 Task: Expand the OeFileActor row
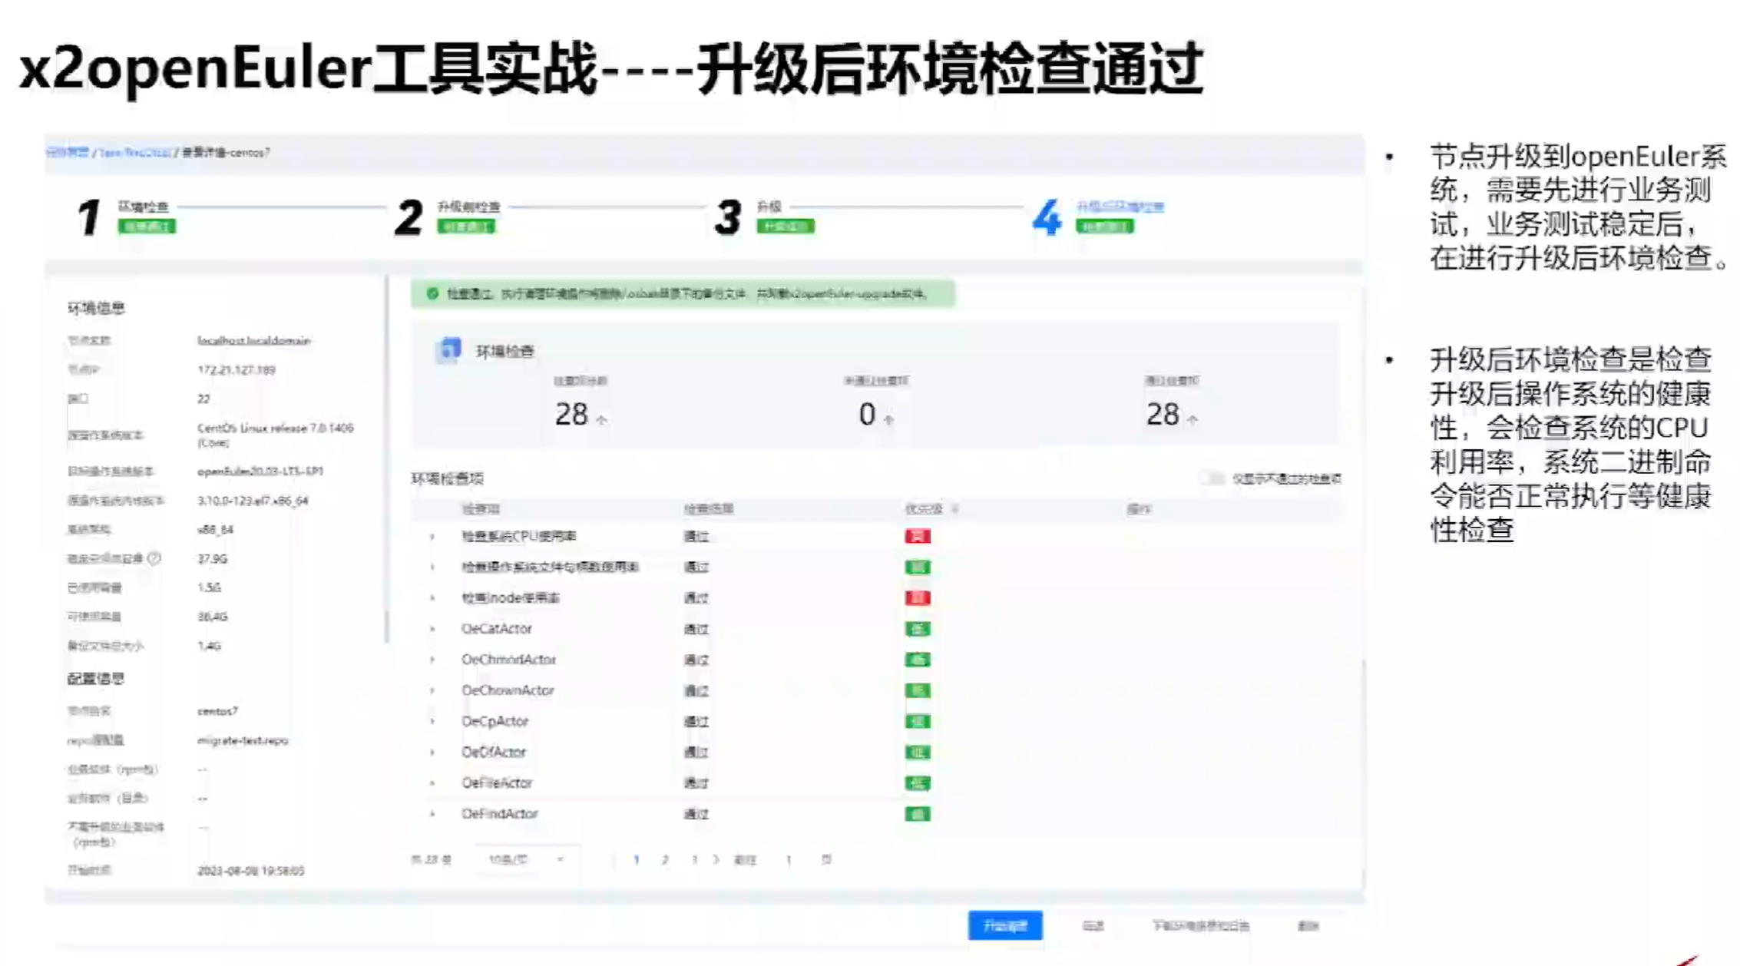[x=432, y=783]
